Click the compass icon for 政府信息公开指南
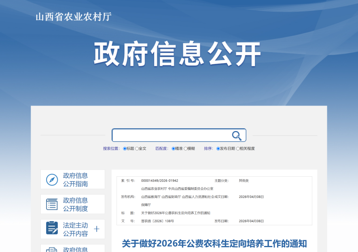Screen dimensions: 358x252 (52, 180)
